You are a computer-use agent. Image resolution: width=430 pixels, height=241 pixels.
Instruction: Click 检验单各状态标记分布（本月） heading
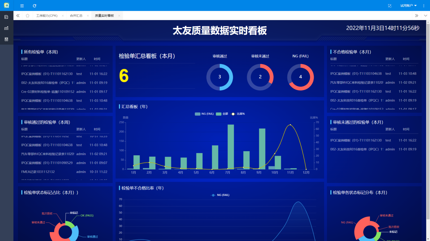point(360,192)
